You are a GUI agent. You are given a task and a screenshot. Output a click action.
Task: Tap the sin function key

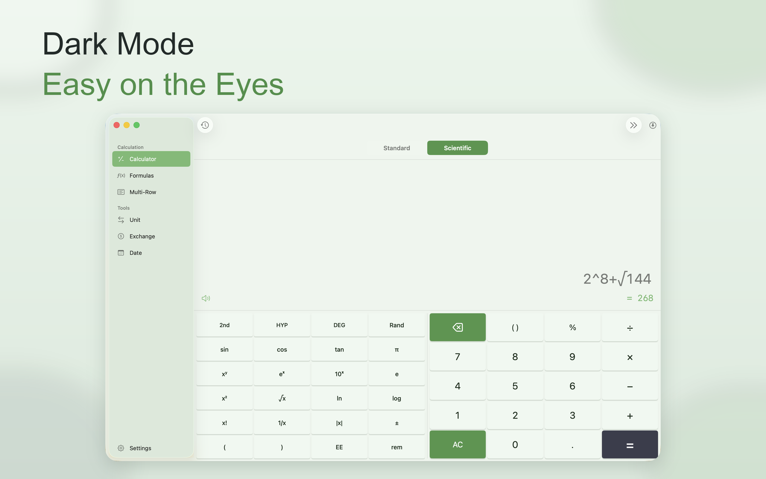point(224,349)
